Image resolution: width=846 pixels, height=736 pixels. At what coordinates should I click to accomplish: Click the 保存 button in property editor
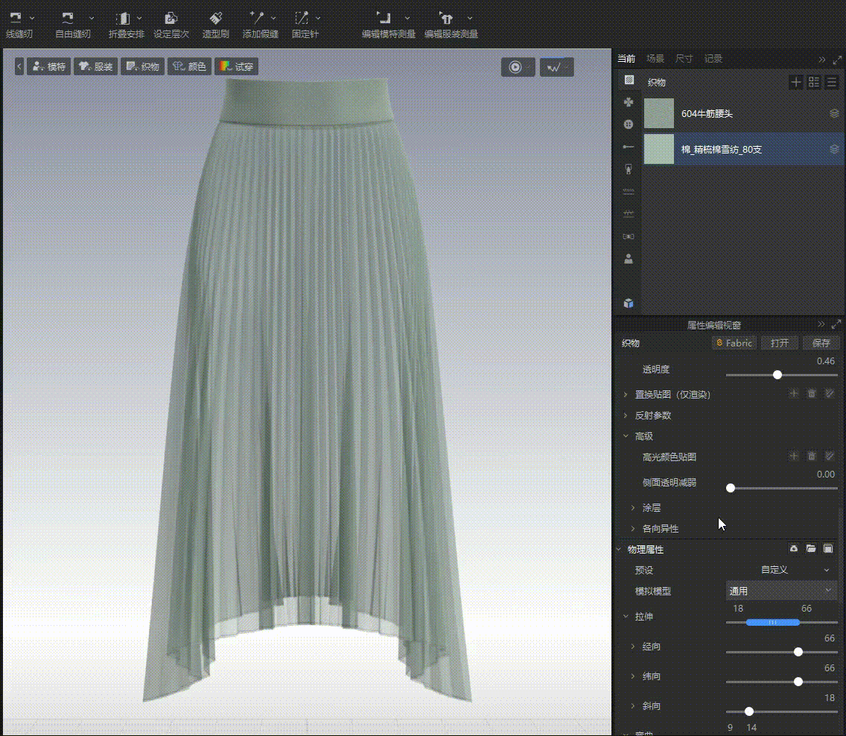tap(821, 343)
